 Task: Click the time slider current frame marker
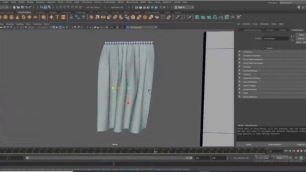coord(155,151)
